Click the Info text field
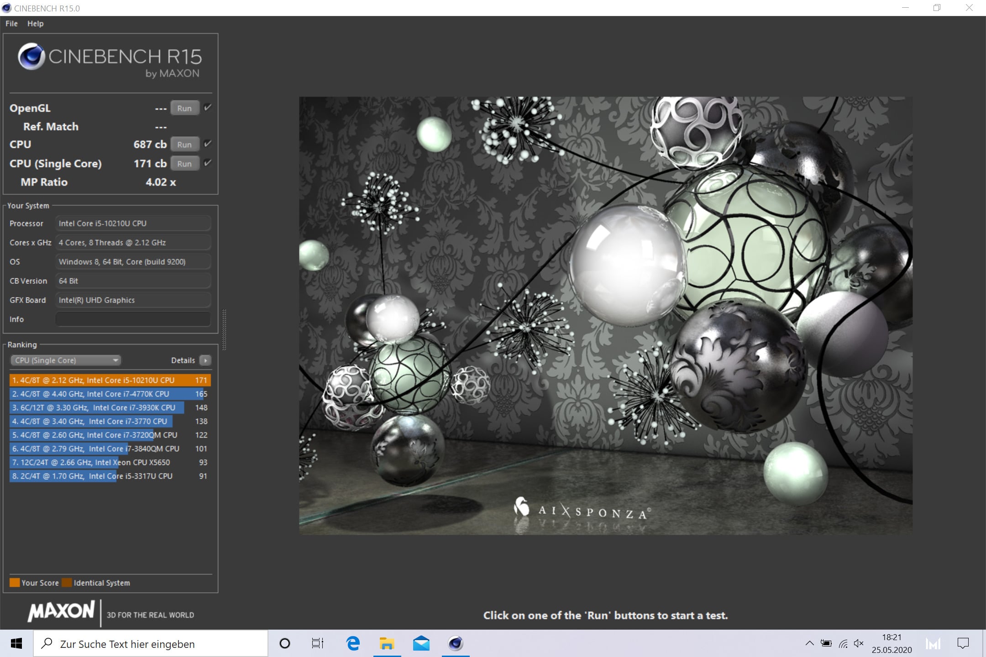 coord(133,319)
